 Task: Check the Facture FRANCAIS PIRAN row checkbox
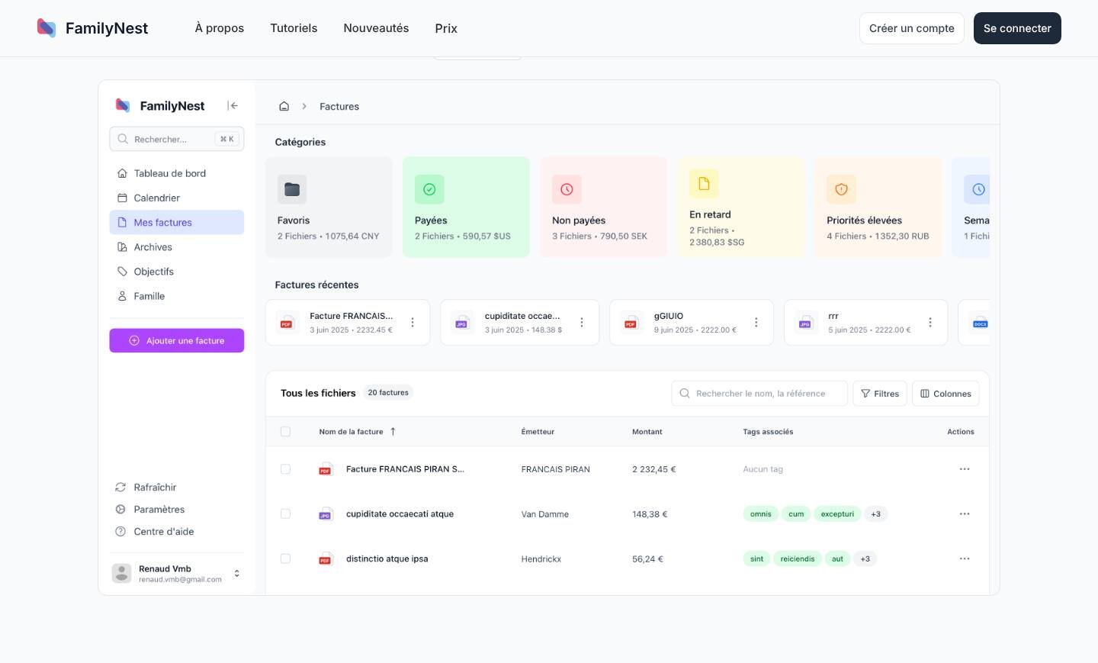pyautogui.click(x=285, y=469)
